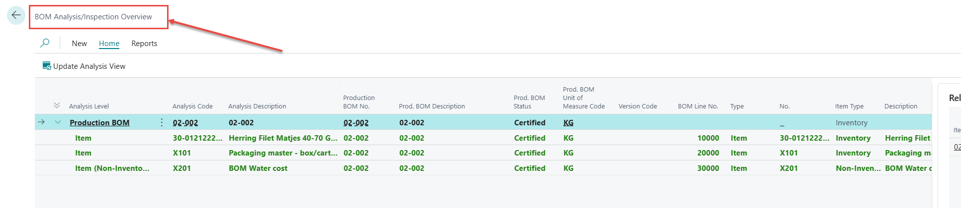The height and width of the screenshot is (208, 961).
Task: Click the Prod. BOM Status column header
Action: point(529,102)
